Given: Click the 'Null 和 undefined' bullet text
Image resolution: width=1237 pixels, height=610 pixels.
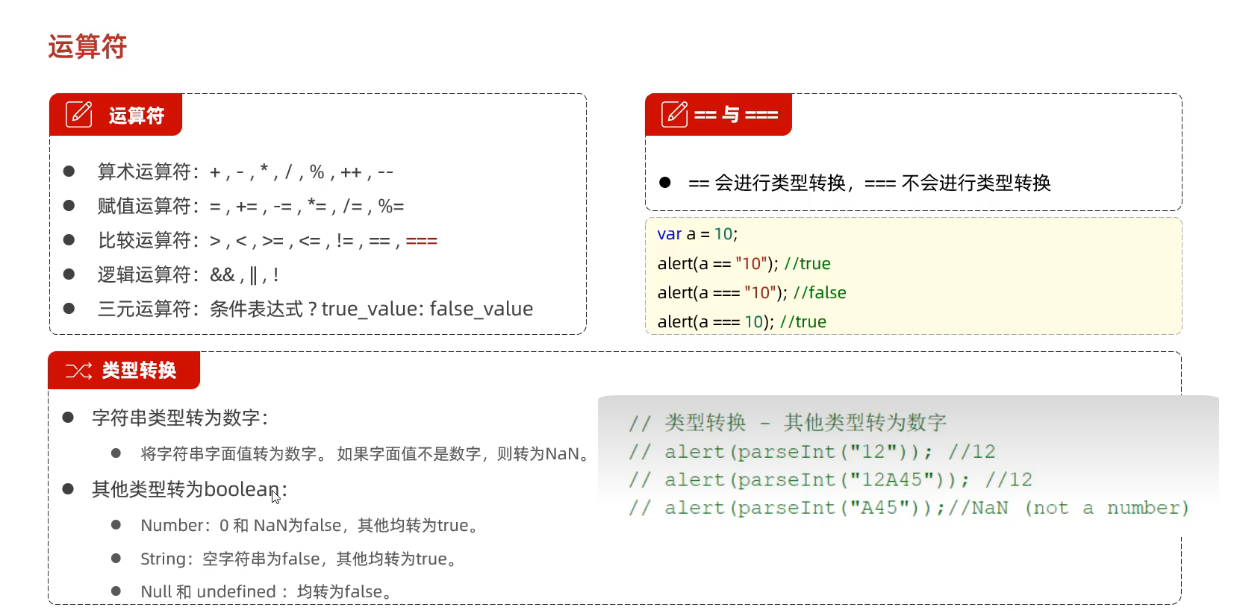Looking at the screenshot, I should coord(265,591).
